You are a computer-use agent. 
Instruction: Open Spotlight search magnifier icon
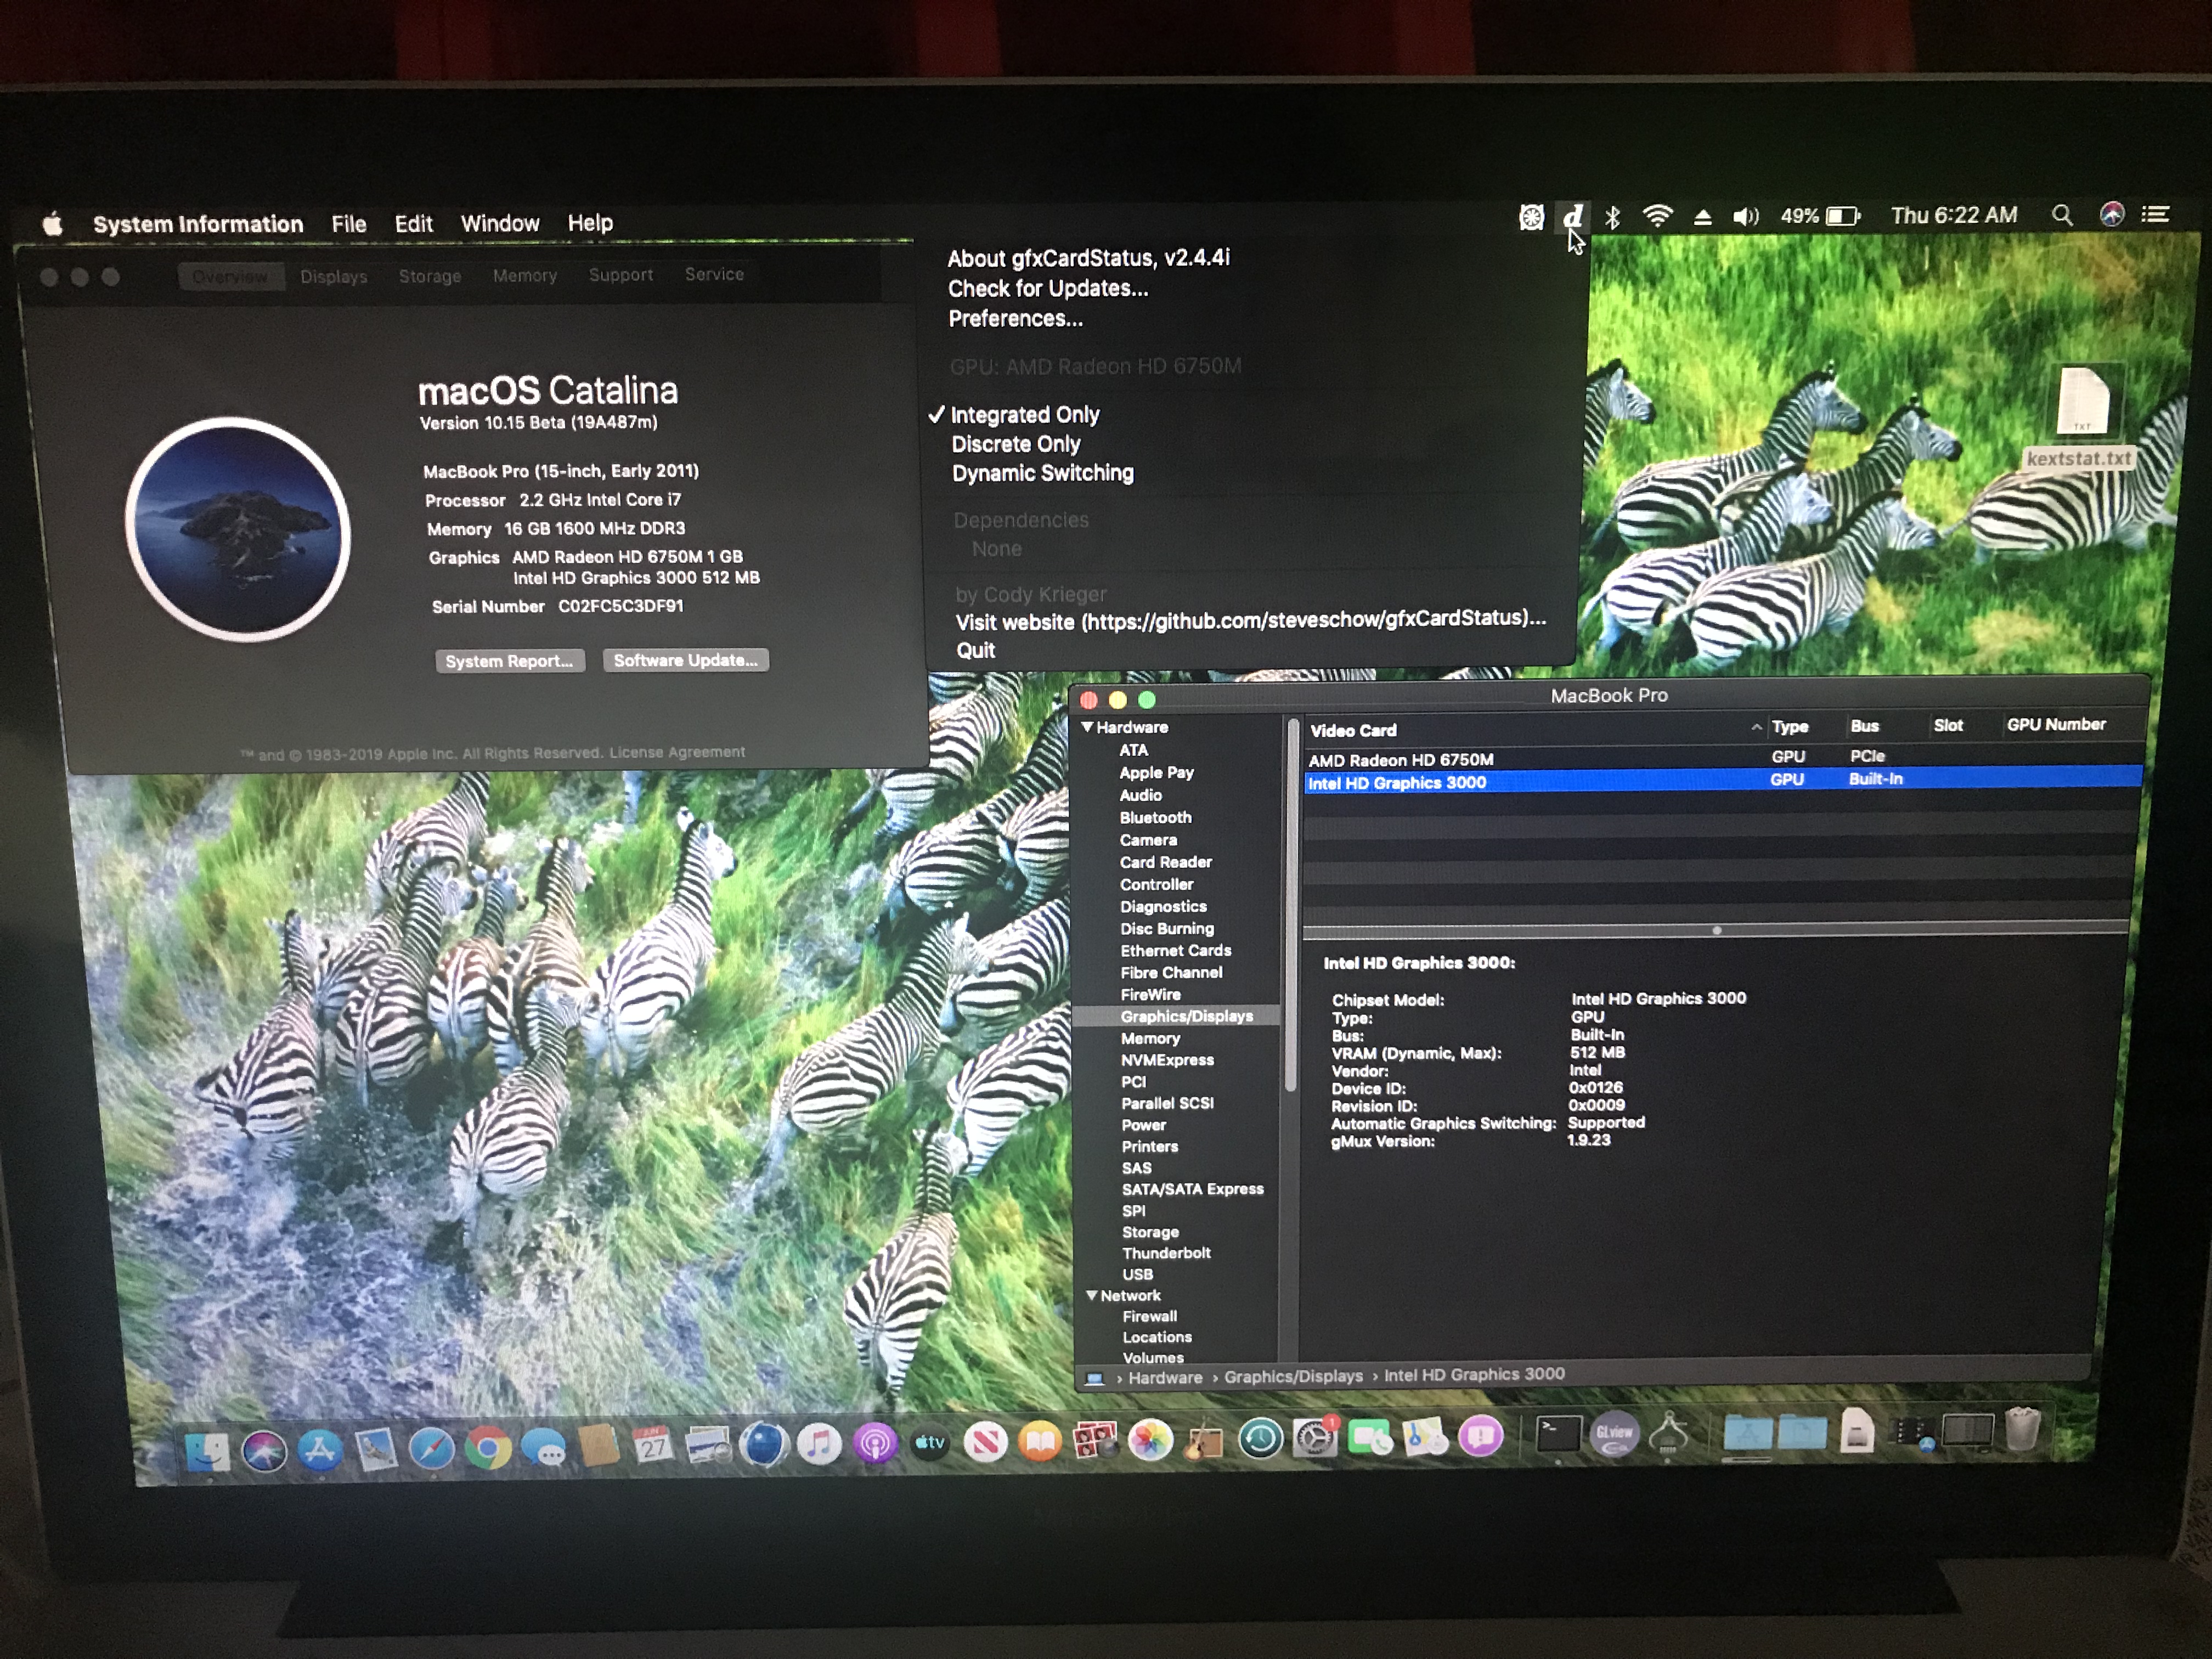[2061, 215]
